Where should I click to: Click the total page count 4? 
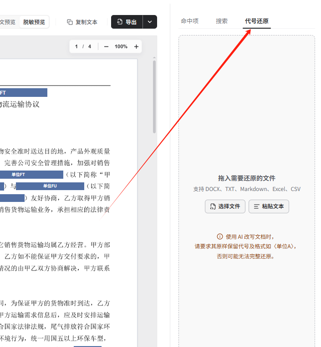click(x=90, y=47)
